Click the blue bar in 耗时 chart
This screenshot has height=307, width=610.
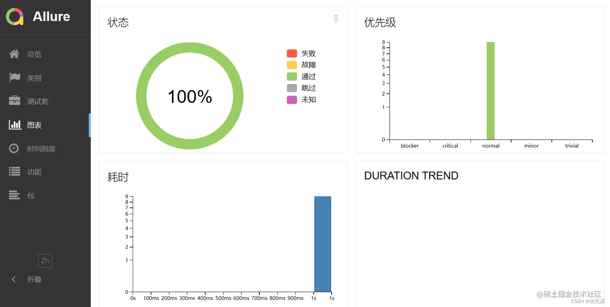[323, 244]
